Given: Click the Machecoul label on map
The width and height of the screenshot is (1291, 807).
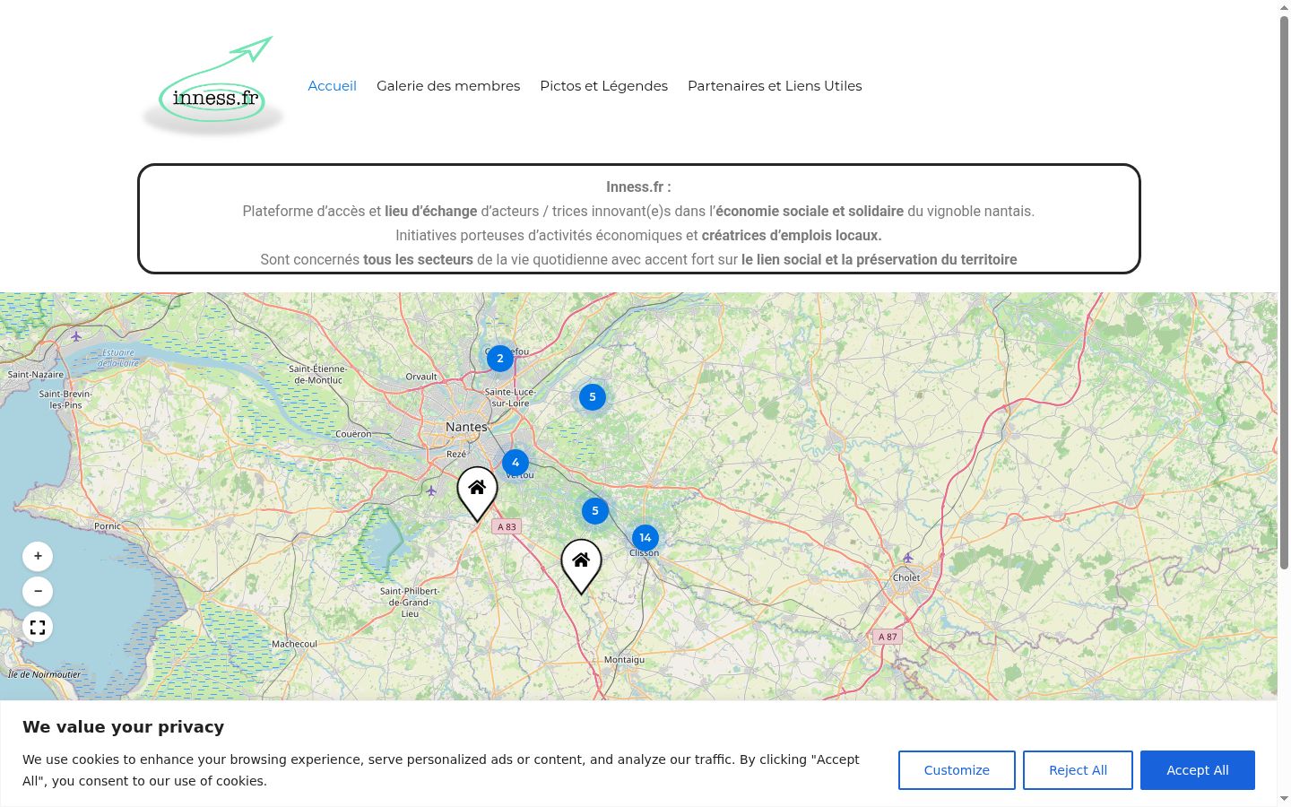Looking at the screenshot, I should coord(295,645).
